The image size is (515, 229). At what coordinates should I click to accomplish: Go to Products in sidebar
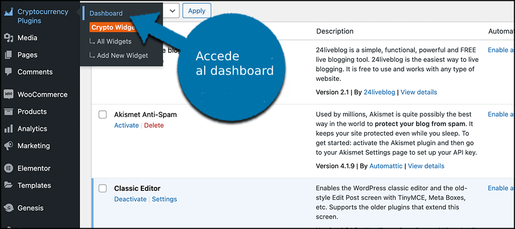coord(32,111)
